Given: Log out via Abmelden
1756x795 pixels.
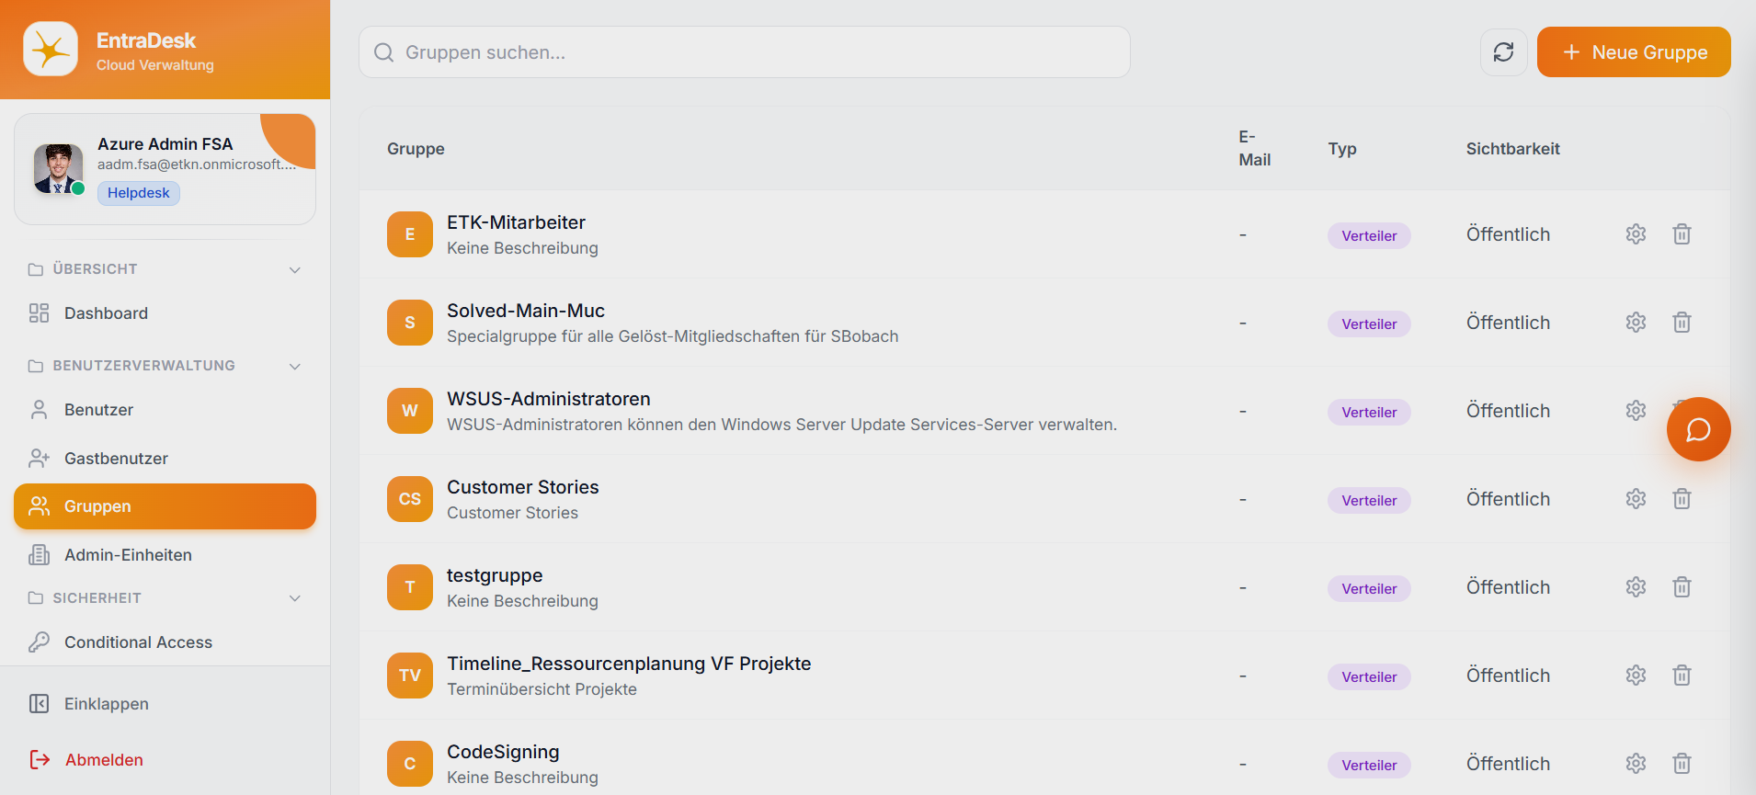Looking at the screenshot, I should click(x=165, y=760).
